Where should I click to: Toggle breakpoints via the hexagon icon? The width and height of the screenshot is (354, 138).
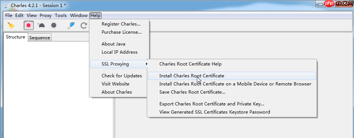(x=53, y=25)
